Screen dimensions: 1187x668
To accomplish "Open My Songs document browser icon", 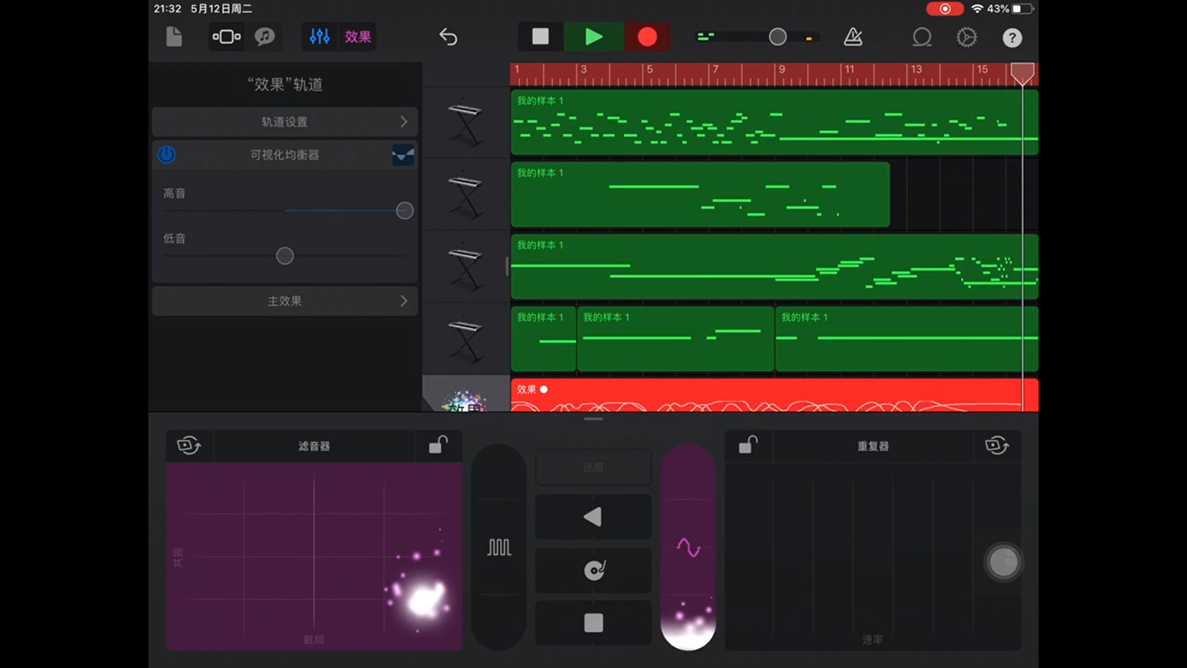I will click(x=174, y=37).
